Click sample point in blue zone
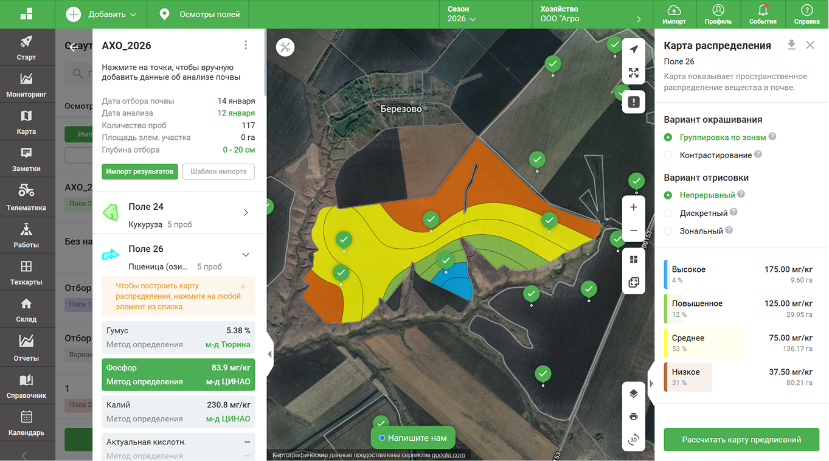The width and height of the screenshot is (829, 461). [x=446, y=262]
